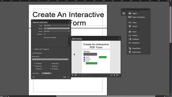Click the '[No Actions Added]' text
The image size is (172, 97).
click(50, 37)
